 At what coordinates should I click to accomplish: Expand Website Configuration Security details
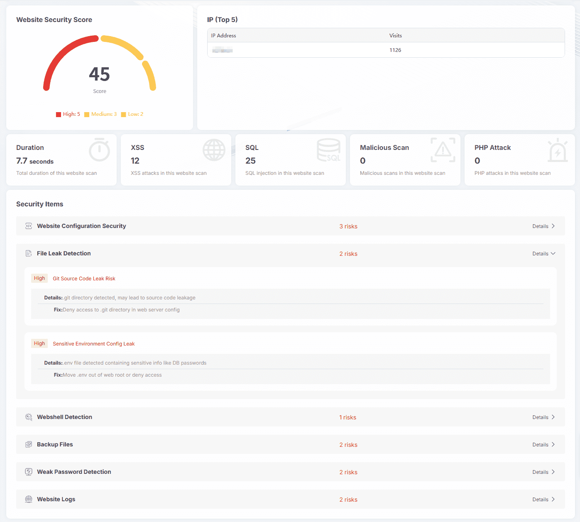coord(543,226)
